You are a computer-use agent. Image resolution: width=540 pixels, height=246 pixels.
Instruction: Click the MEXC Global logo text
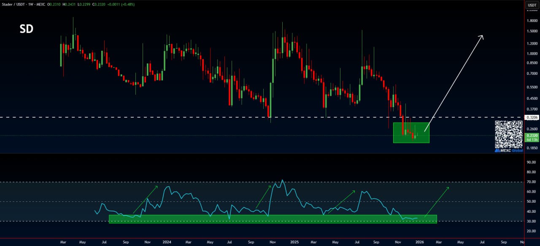pos(509,150)
